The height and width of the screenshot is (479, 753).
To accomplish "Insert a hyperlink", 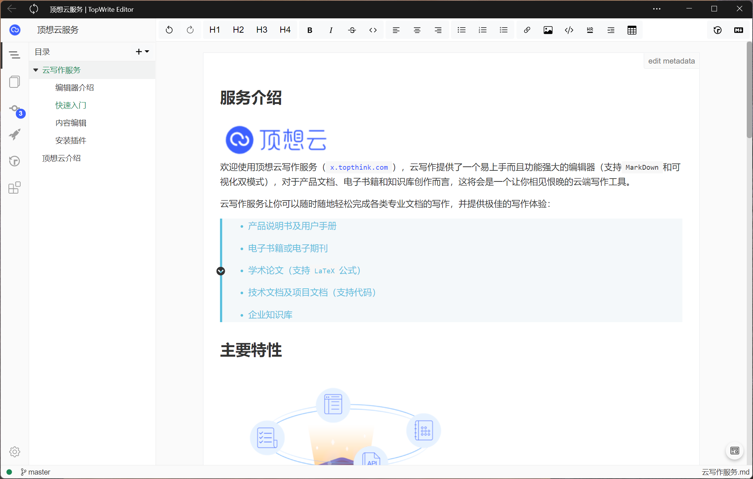I will tap(527, 30).
